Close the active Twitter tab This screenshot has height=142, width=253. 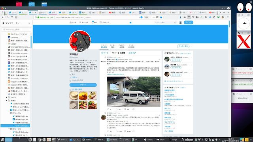click(36, 12)
